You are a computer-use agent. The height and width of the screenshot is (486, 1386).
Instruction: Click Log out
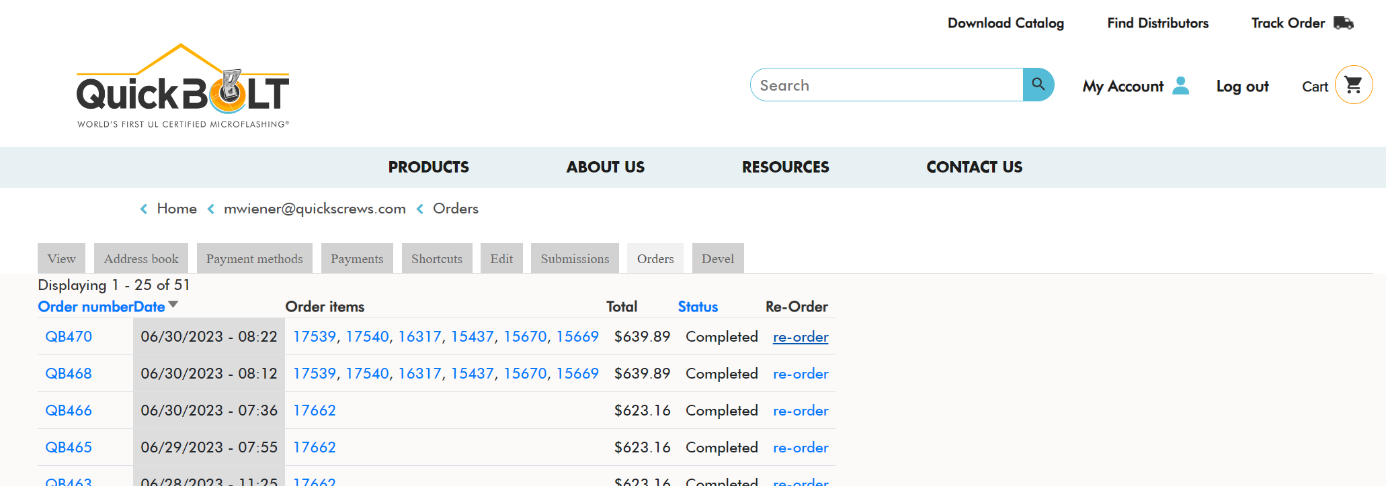(x=1242, y=87)
